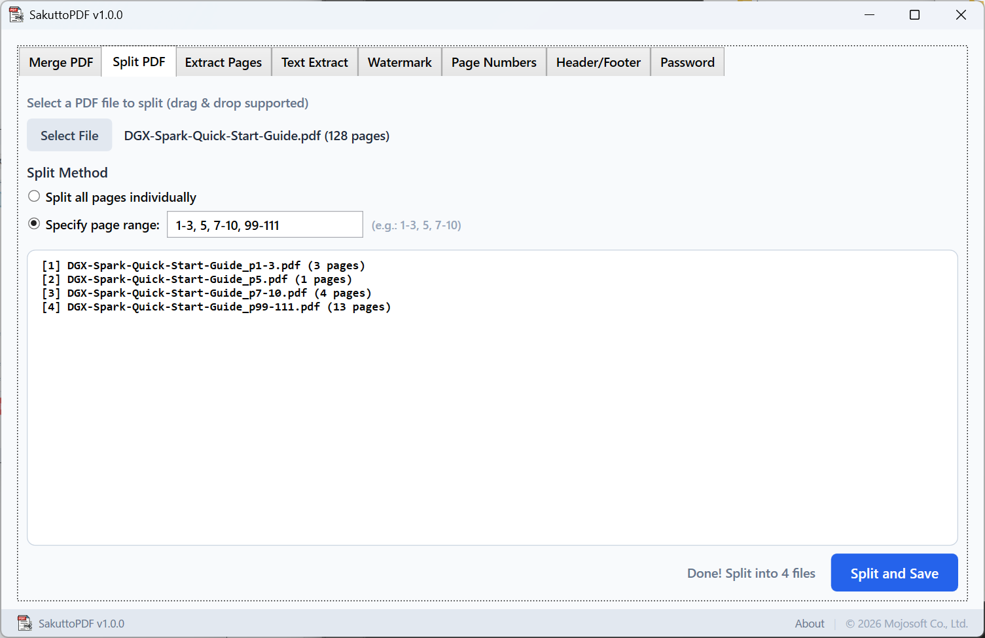Open the About link in footer
This screenshot has height=638, width=985.
[x=810, y=624]
